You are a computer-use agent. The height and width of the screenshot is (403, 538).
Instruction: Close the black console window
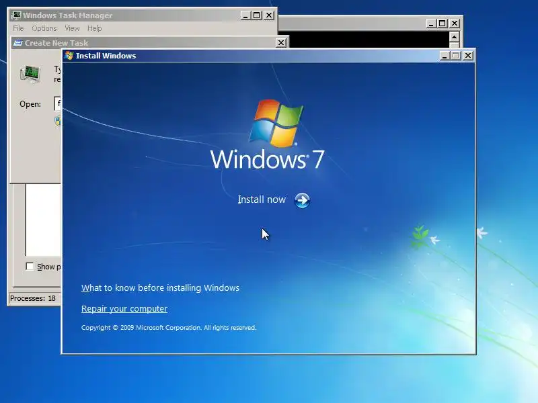click(x=455, y=24)
